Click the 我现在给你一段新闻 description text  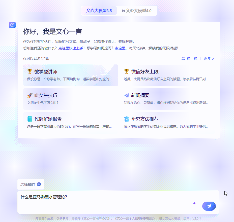tap(166, 103)
